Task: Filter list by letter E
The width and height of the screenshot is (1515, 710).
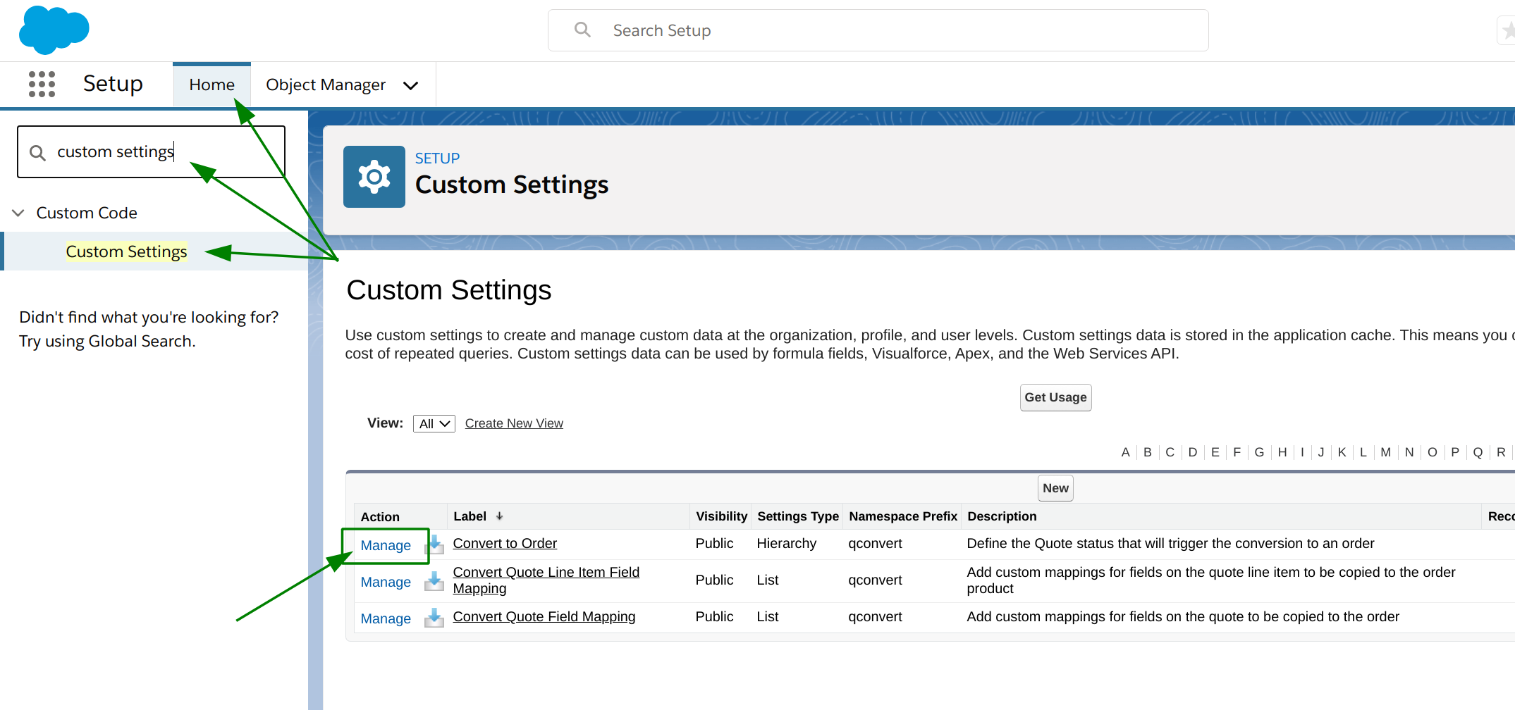Action: click(x=1215, y=452)
